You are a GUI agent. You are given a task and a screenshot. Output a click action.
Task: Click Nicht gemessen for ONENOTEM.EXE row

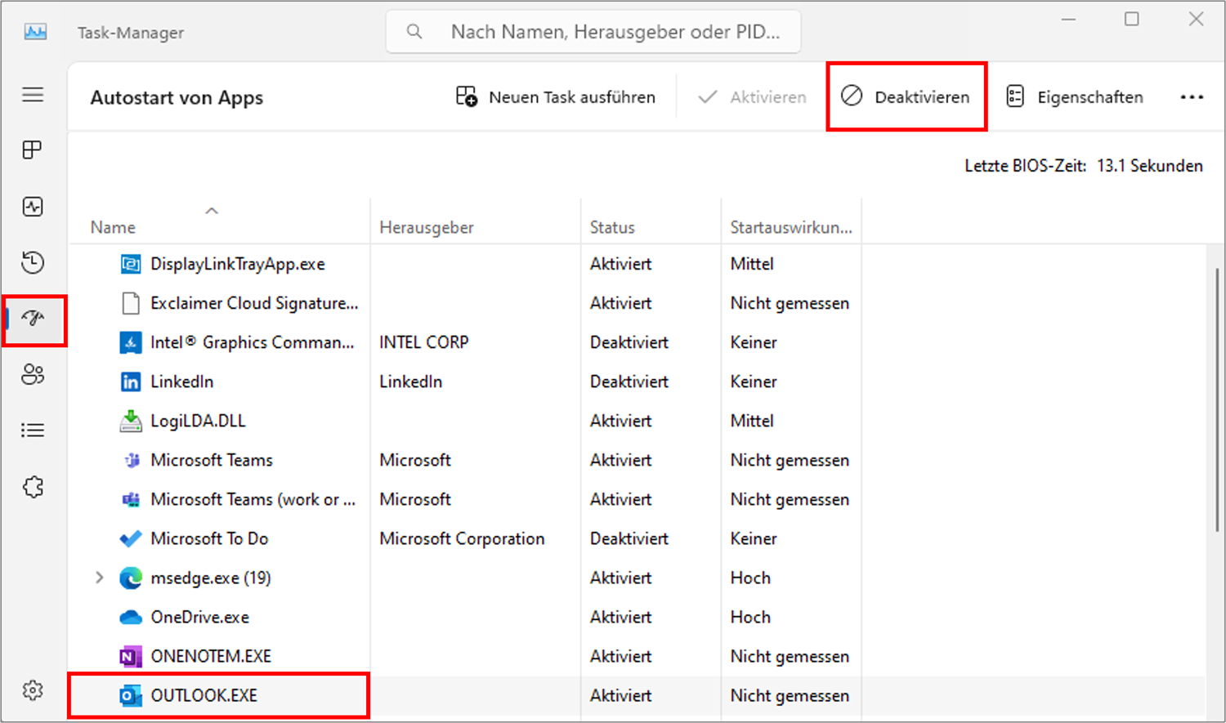click(790, 656)
